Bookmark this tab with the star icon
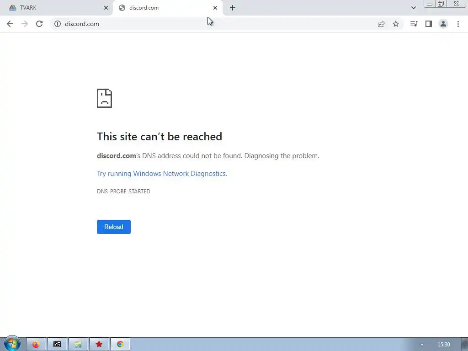468x351 pixels. coord(396,24)
